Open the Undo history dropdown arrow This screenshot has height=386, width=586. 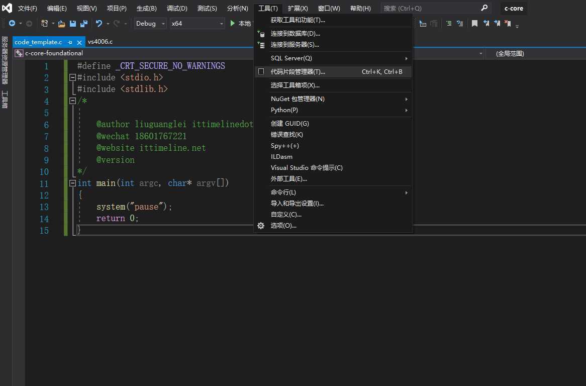tap(108, 24)
